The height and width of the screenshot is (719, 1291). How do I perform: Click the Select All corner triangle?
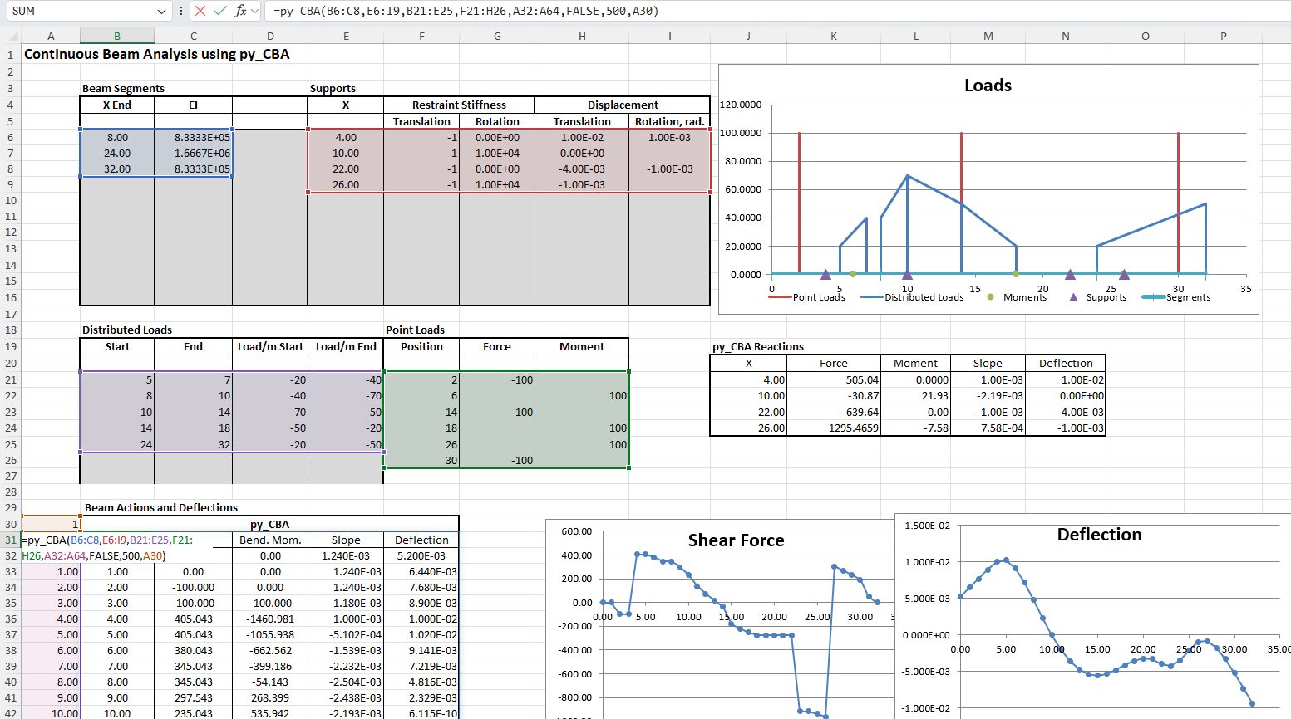point(12,37)
